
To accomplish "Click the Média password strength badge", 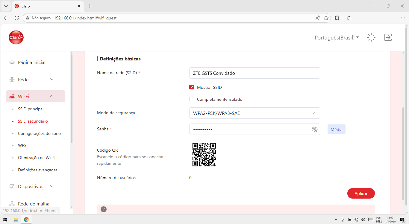I will pyautogui.click(x=337, y=129).
